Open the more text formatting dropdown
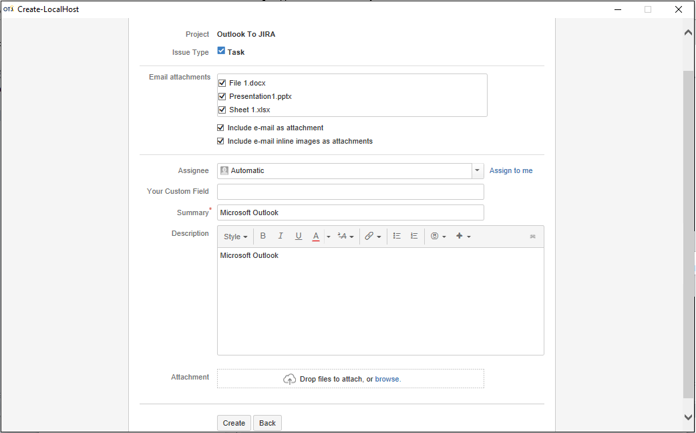This screenshot has width=696, height=433. [345, 237]
